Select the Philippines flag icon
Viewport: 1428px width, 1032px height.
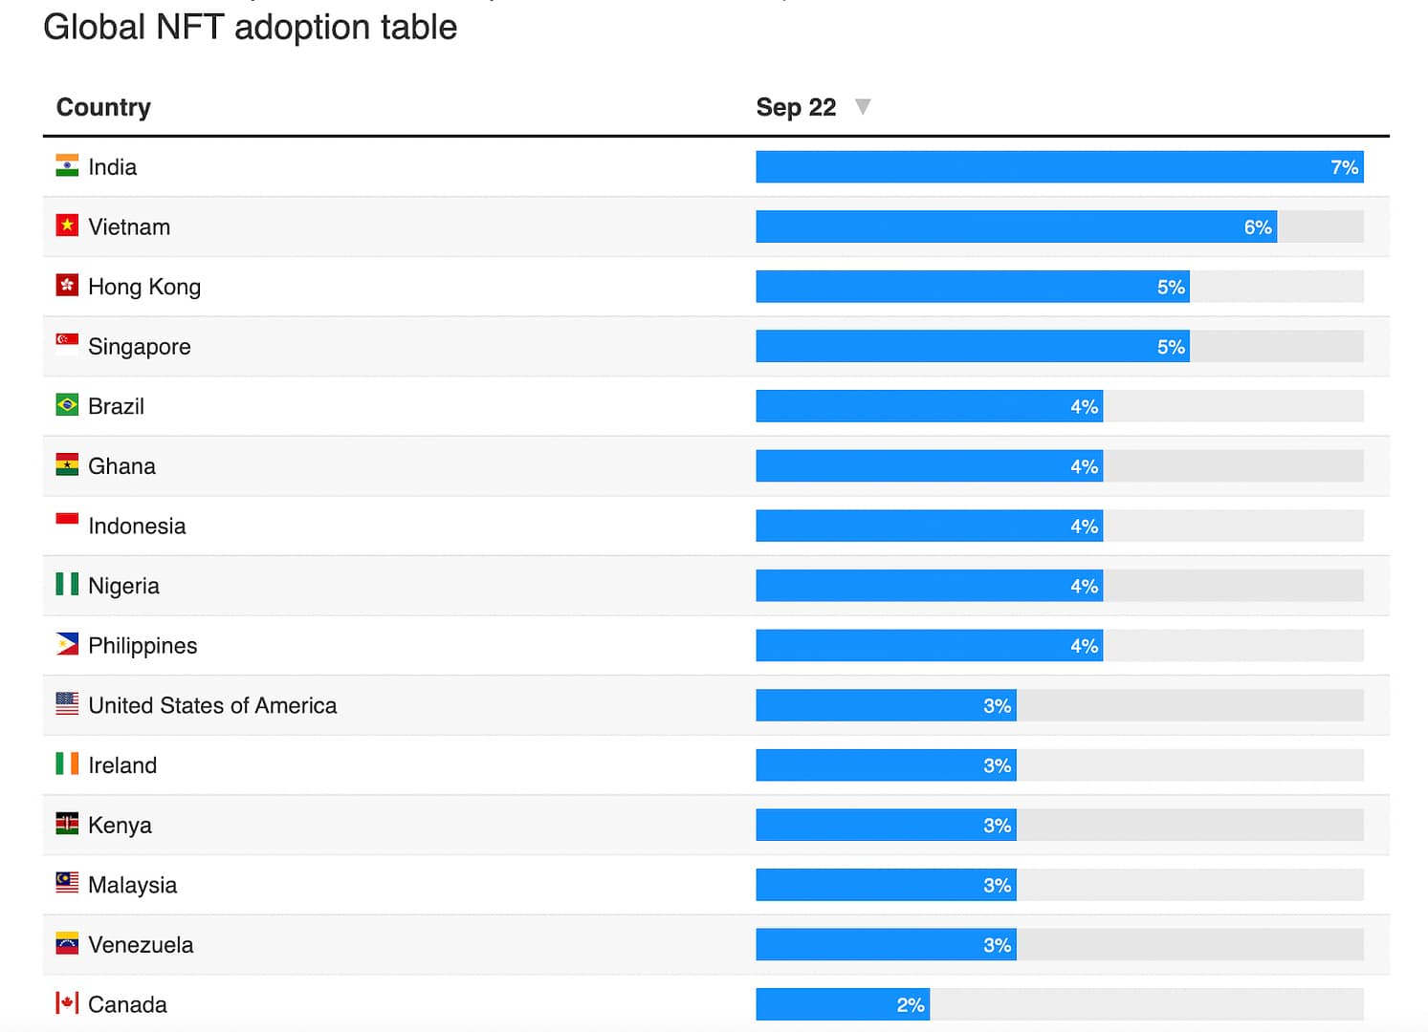click(67, 645)
